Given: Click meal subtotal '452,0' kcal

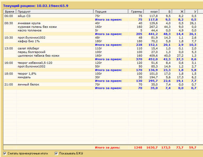Looking at the screenshot, I should [153, 59].
